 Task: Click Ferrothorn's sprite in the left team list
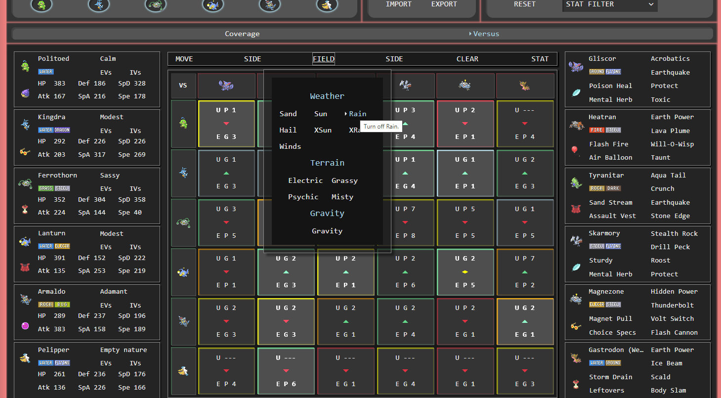coord(25,183)
